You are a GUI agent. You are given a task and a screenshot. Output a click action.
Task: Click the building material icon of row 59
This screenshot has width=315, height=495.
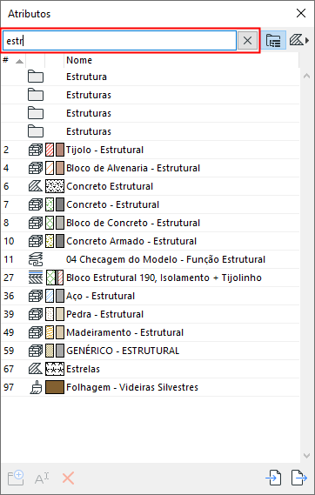click(x=36, y=351)
